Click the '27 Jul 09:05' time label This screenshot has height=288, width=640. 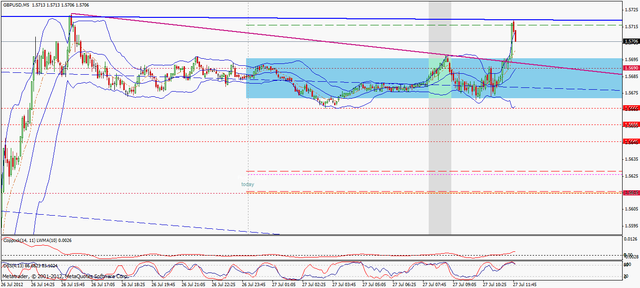(x=464, y=285)
